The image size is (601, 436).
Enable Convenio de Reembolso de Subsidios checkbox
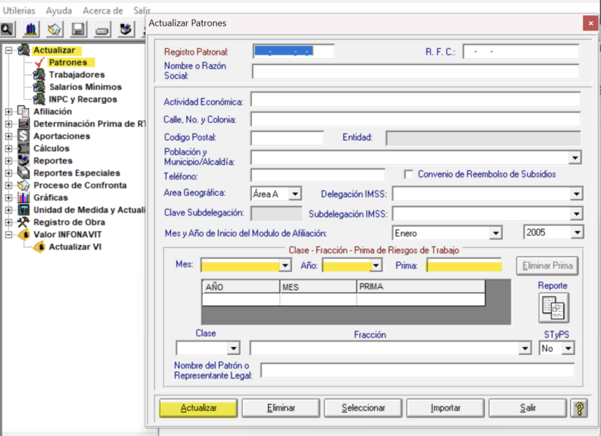pos(408,174)
